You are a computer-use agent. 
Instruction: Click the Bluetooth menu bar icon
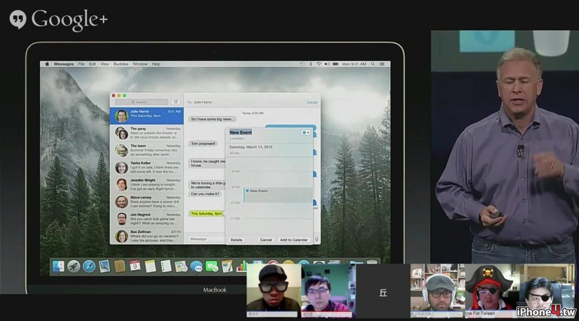[x=310, y=64]
